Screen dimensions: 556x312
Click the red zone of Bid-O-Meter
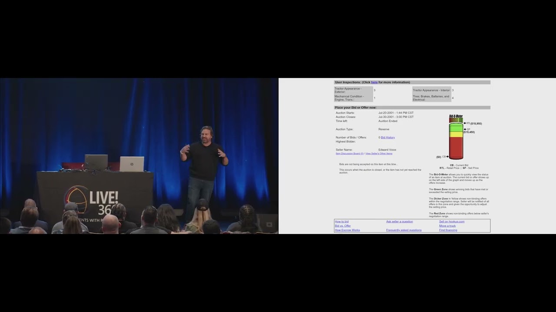pyautogui.click(x=456, y=147)
